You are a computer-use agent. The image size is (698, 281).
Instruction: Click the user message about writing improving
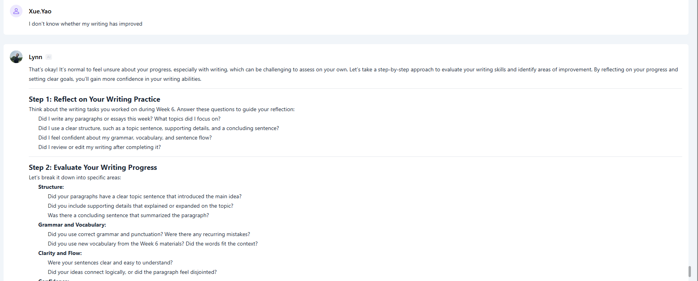point(85,24)
